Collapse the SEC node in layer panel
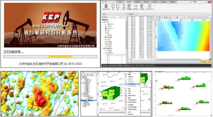This screenshot has height=117, width=213. click(x=82, y=78)
